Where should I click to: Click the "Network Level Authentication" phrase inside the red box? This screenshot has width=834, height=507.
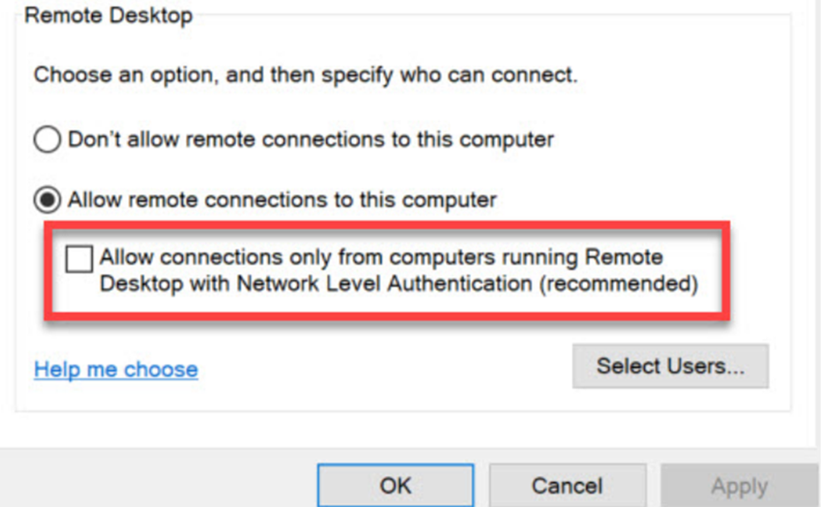[x=384, y=283]
